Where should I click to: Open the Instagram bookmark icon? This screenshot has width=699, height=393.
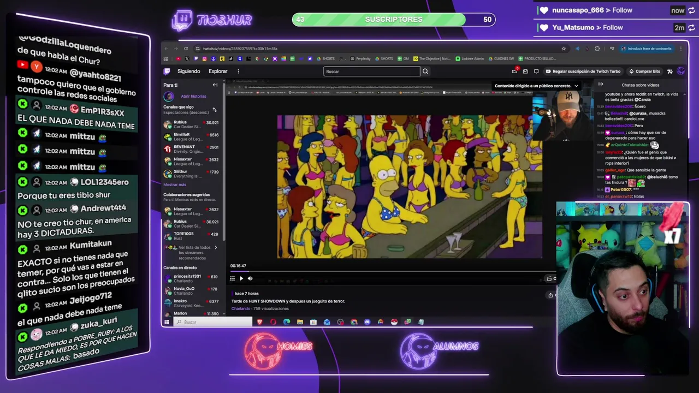[x=204, y=58]
